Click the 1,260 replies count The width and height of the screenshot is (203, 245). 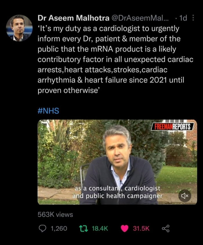(x=59, y=229)
